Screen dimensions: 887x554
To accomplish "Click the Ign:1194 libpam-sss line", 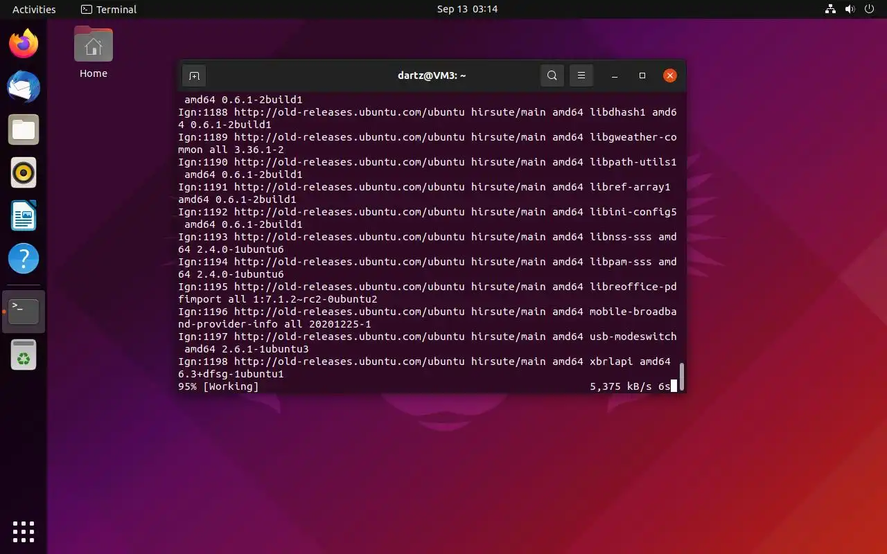I will coord(428,262).
